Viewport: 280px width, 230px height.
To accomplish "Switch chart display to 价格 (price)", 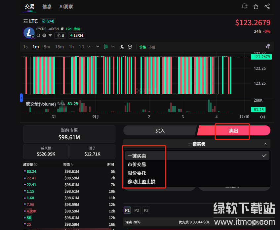I will click(142, 47).
